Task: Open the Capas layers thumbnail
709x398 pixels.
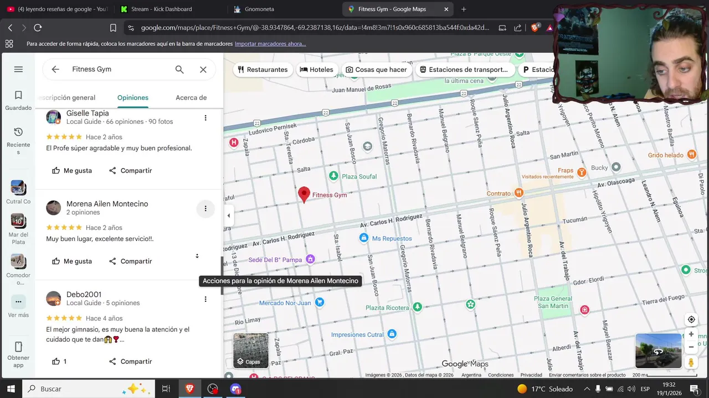Action: coord(251,350)
